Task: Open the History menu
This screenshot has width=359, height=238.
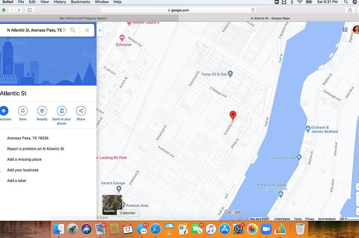Action: (60, 2)
